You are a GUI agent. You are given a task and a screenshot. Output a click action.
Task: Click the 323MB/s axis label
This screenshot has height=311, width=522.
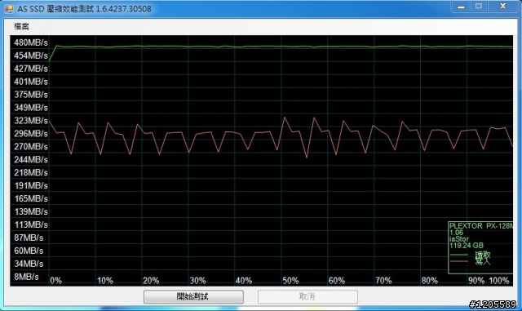[31, 121]
